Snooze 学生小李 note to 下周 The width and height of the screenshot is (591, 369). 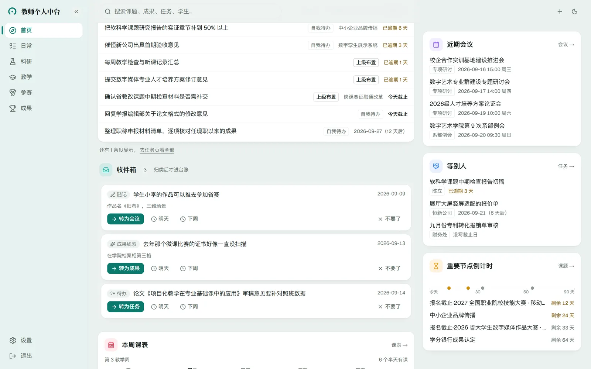[x=189, y=219]
